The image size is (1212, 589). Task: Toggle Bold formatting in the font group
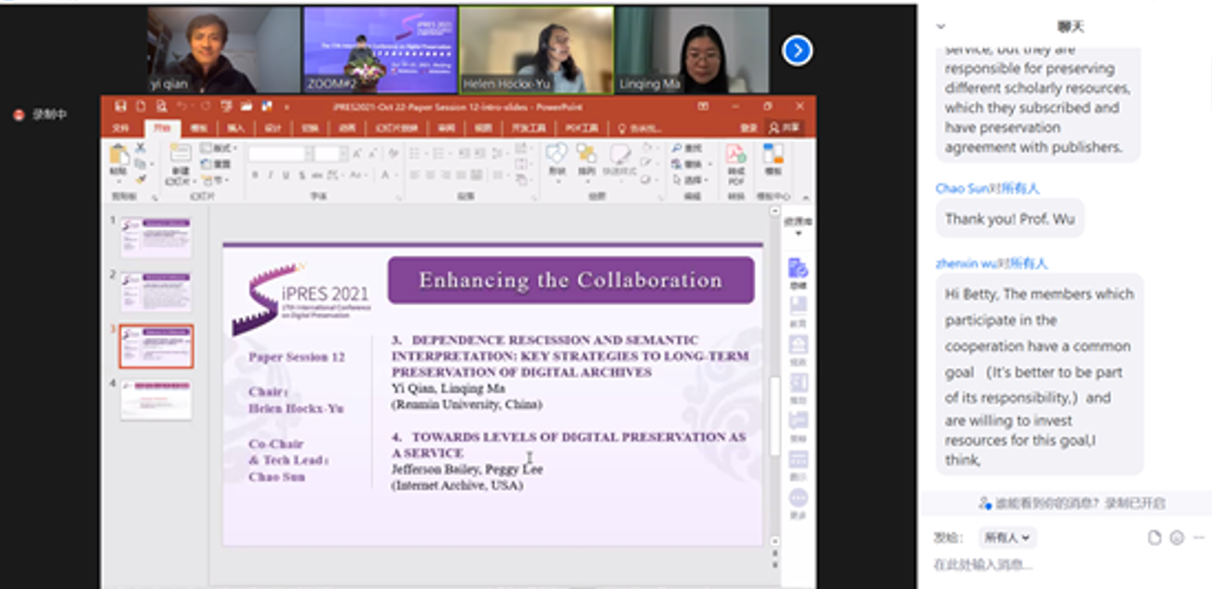point(255,175)
